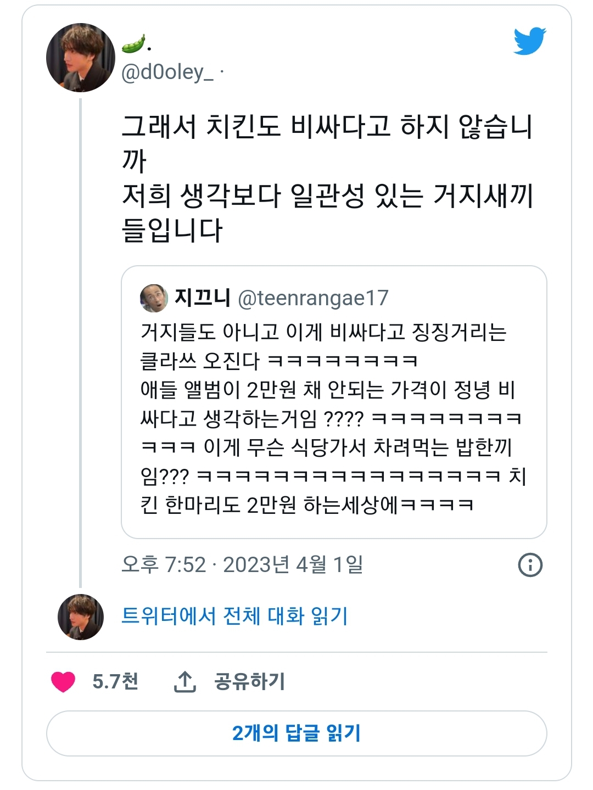
Task: Click the vertical thread connector line
Action: (81, 340)
